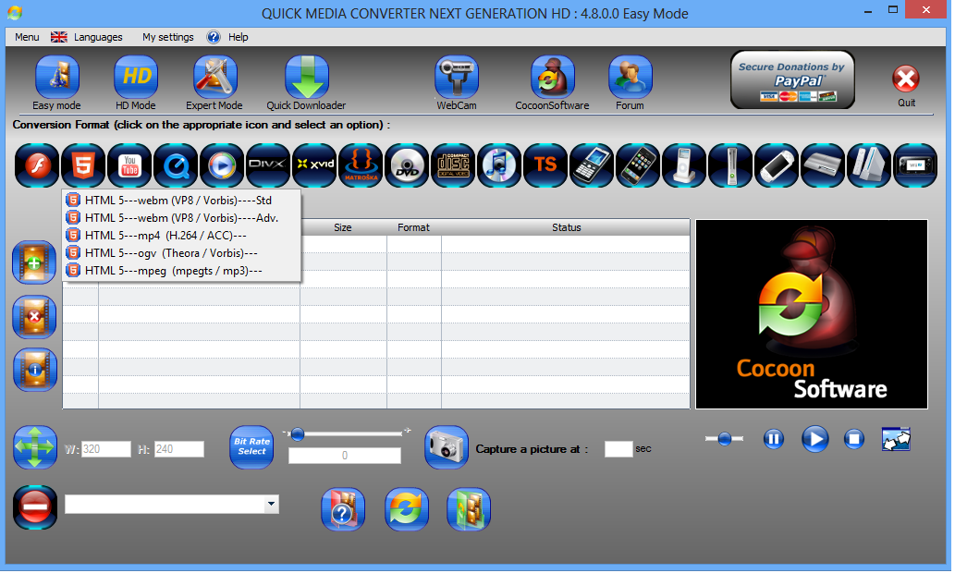
Task: Click the width W input field
Action: point(106,449)
